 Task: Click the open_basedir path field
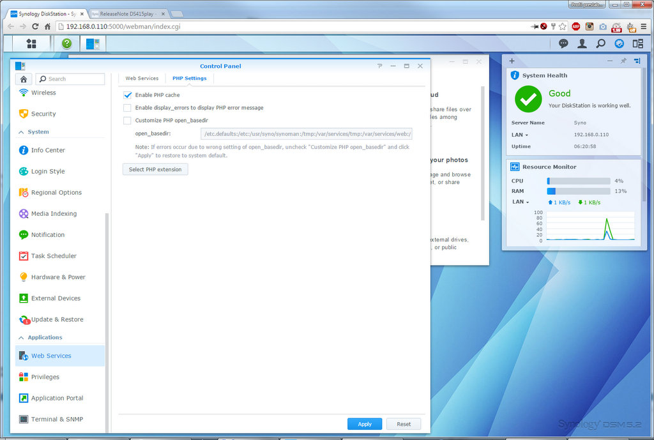tap(307, 134)
